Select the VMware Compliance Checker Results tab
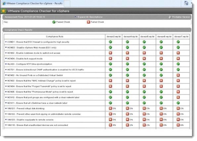The image size is (197, 141). point(33,3)
